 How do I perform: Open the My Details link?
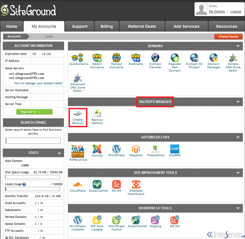coord(217,12)
